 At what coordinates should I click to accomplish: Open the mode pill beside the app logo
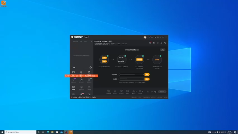(x=86, y=37)
